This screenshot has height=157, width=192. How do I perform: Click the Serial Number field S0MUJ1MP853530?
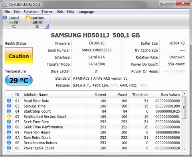click(x=97, y=50)
